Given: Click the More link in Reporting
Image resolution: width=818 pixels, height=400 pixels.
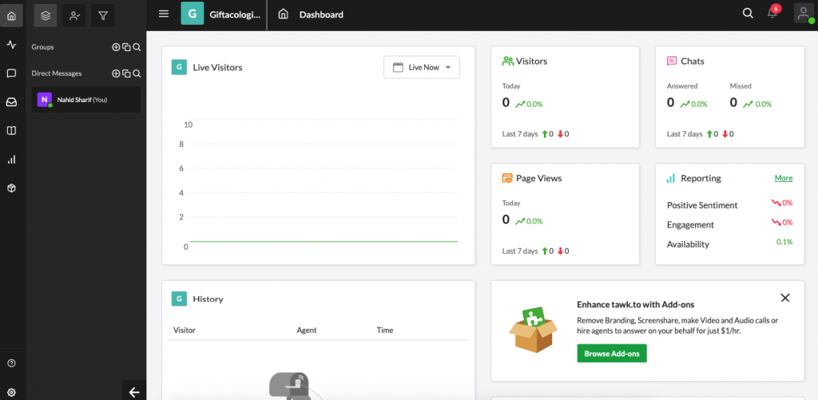Looking at the screenshot, I should [784, 178].
